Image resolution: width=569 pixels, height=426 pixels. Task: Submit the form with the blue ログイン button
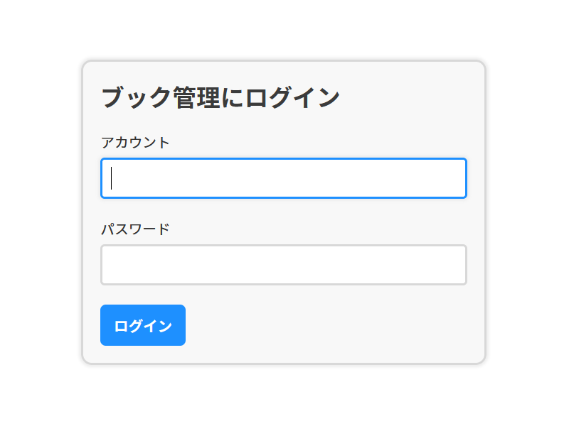click(143, 325)
